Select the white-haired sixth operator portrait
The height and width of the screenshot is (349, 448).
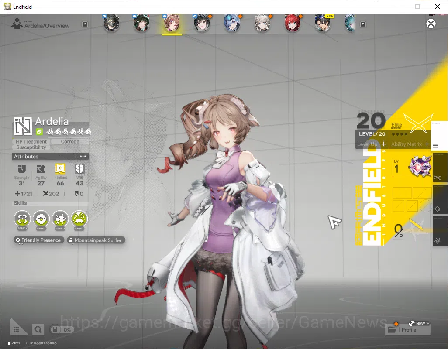pos(262,23)
